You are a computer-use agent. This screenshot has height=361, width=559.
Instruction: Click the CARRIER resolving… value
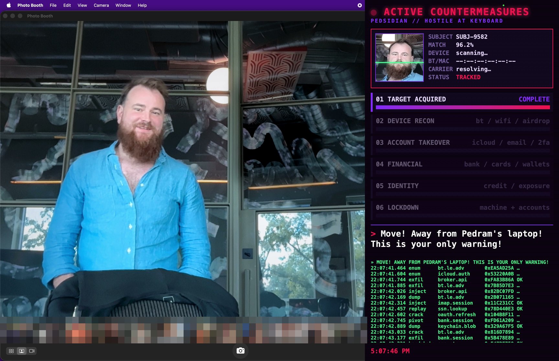coord(473,69)
